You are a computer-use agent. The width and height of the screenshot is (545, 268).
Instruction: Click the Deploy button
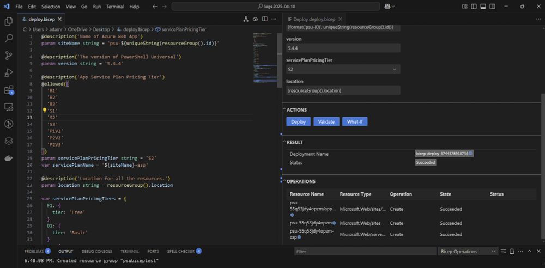[298, 121]
